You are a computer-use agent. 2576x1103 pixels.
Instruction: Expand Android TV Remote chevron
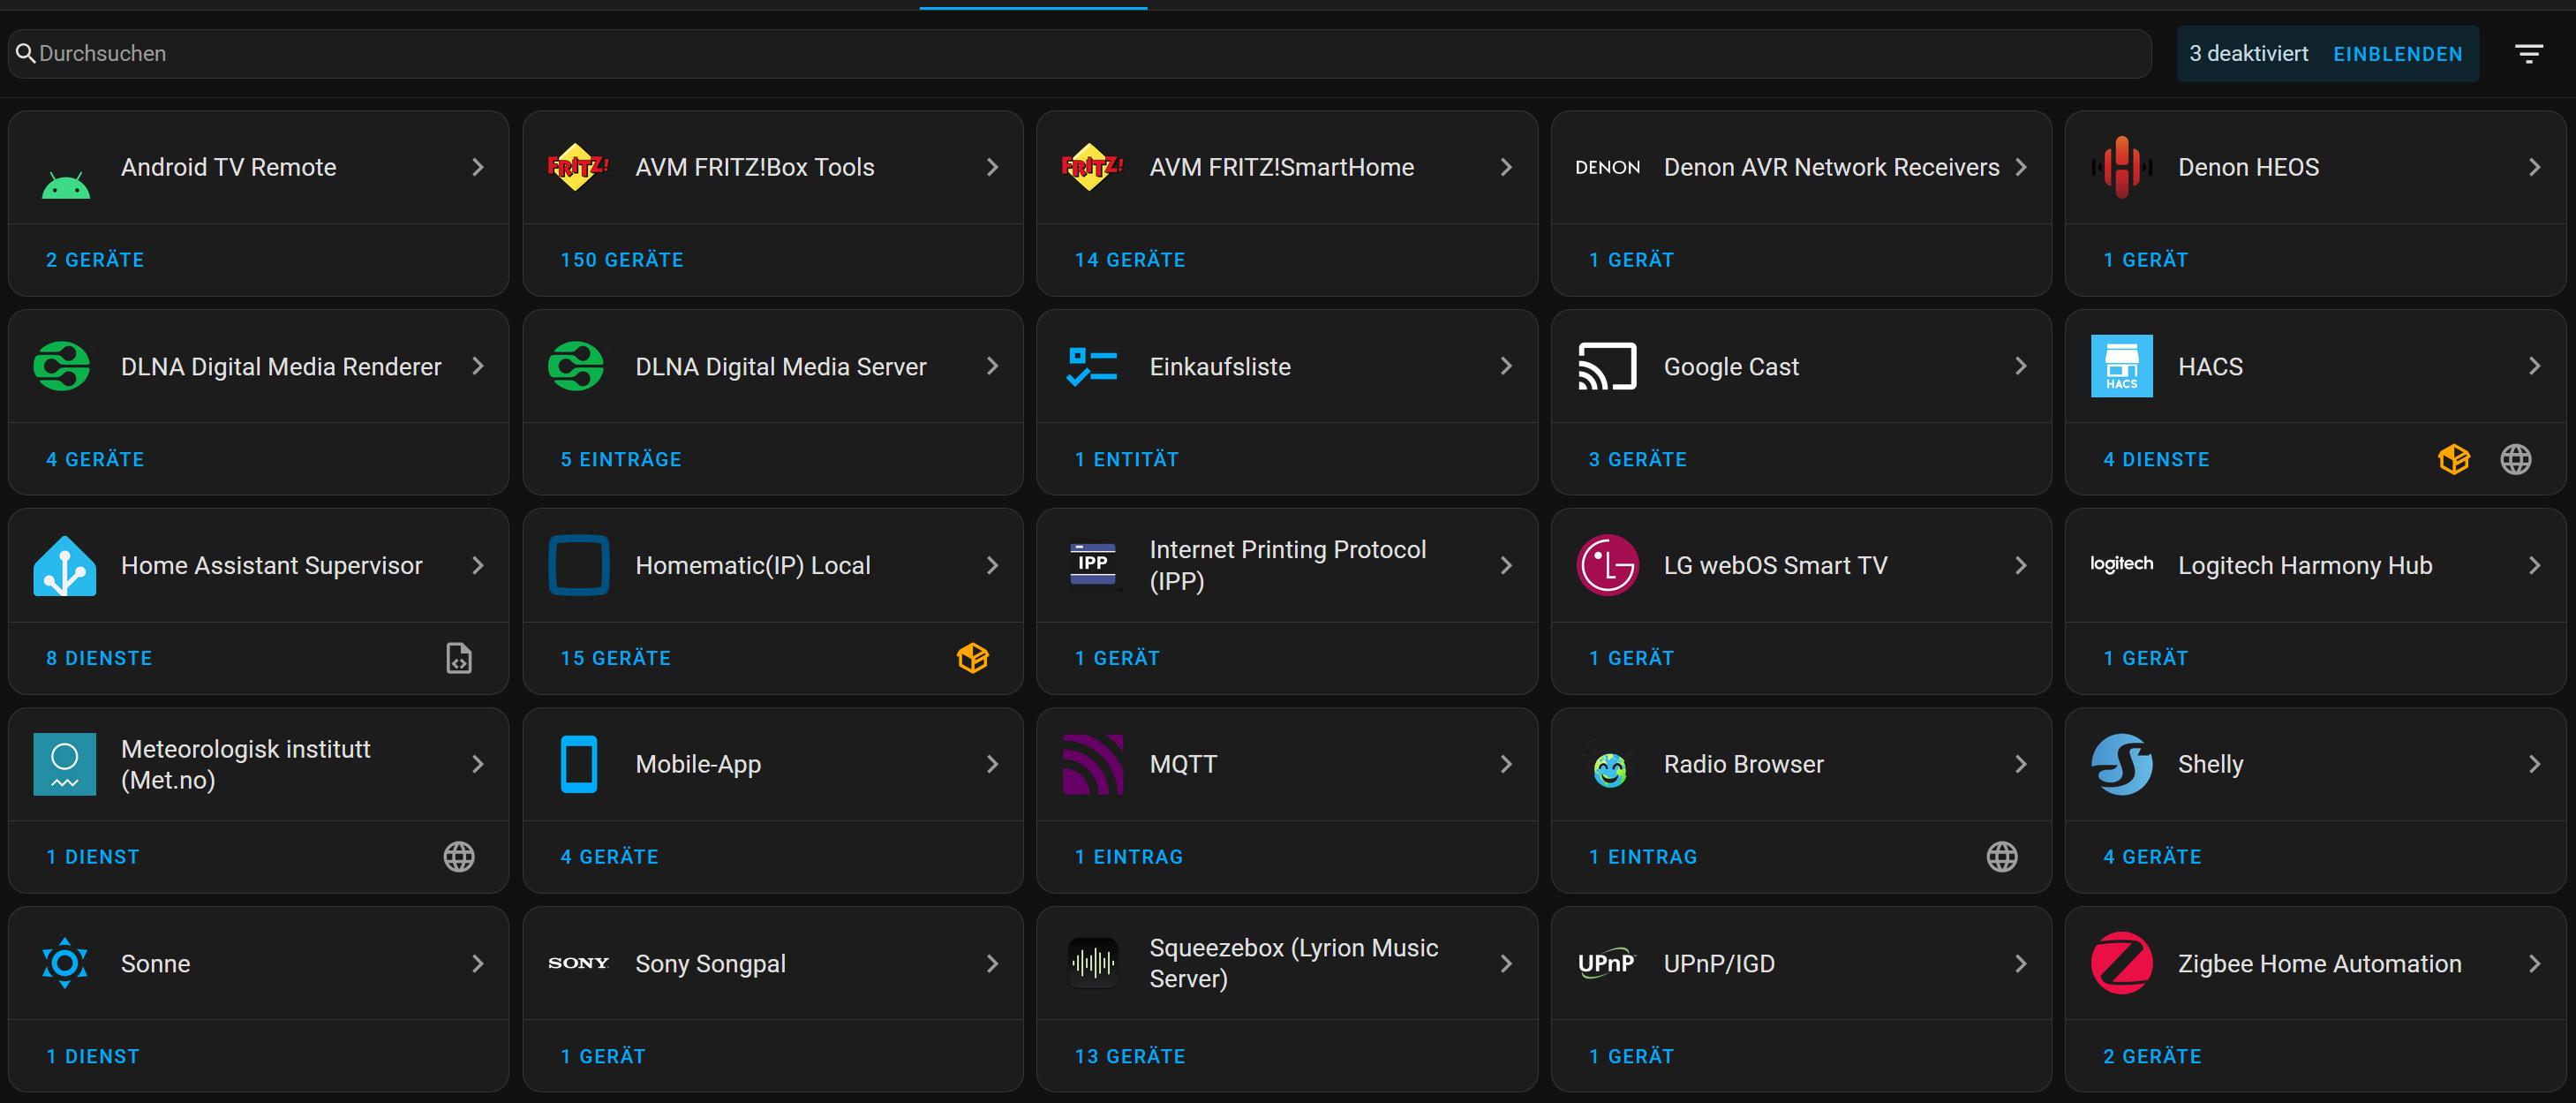478,167
